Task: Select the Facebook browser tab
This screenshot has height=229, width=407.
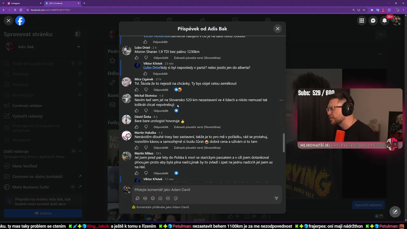Action: (x=62, y=3)
